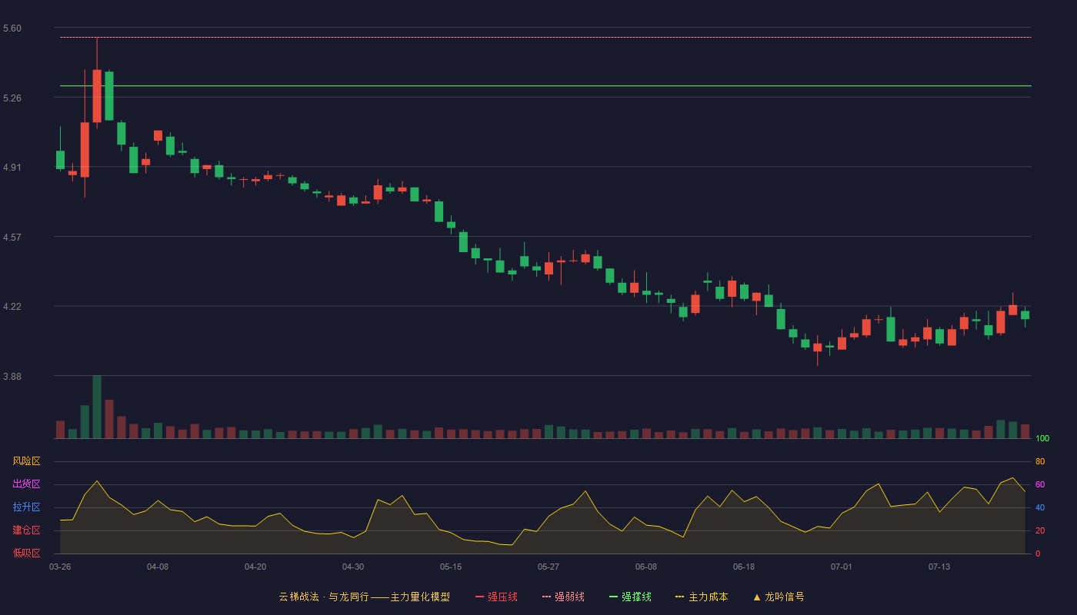
Task: Select the 低吸区 zone label
Action: pos(26,553)
